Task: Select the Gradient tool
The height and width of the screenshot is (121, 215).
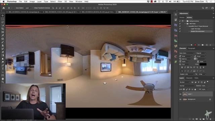Action: click(x=3, y=55)
